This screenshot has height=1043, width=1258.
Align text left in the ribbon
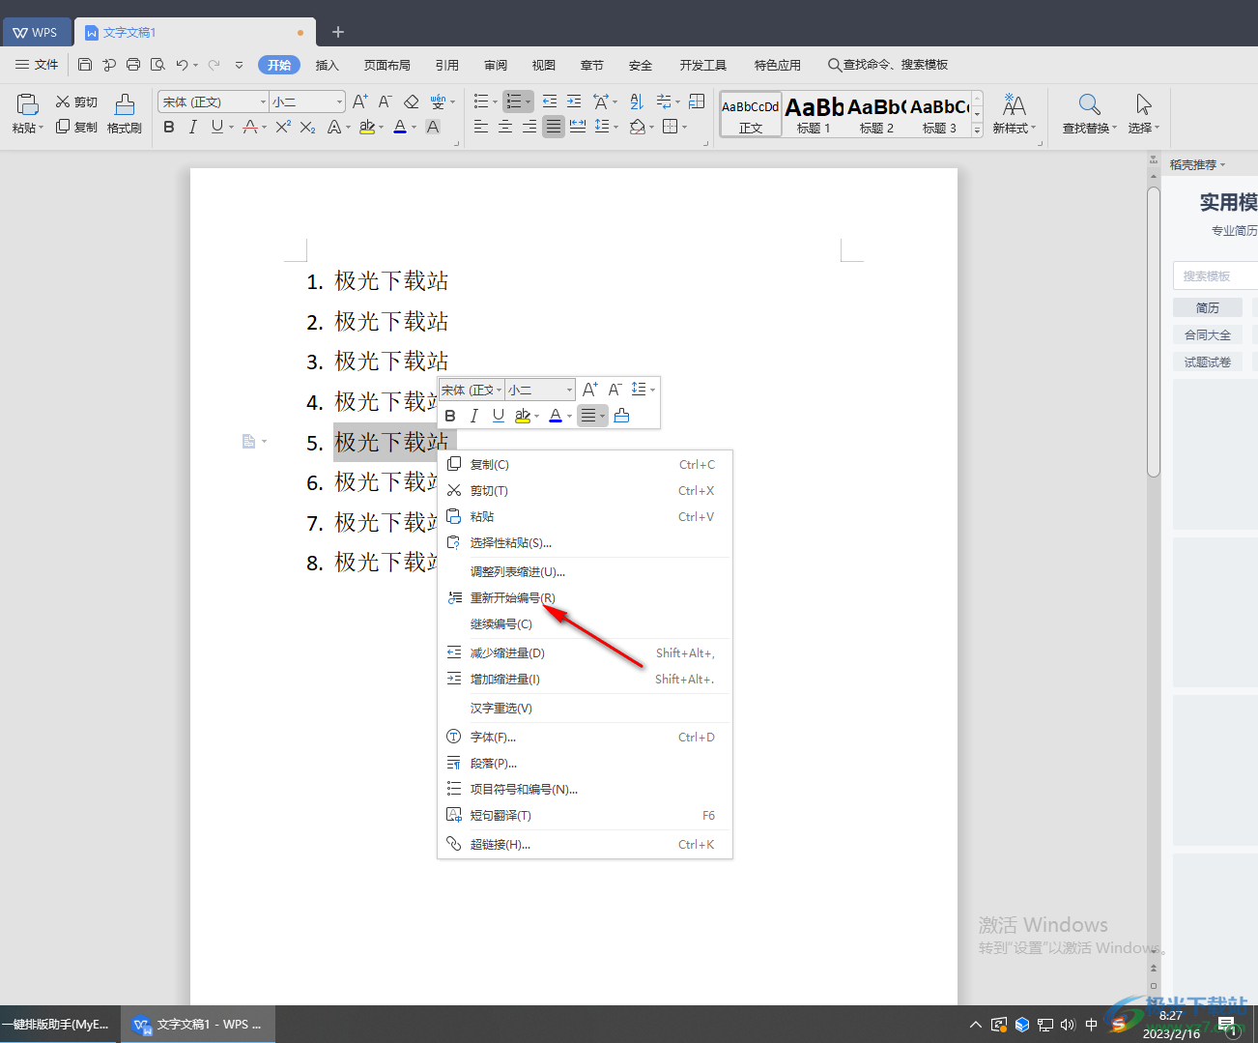point(481,127)
